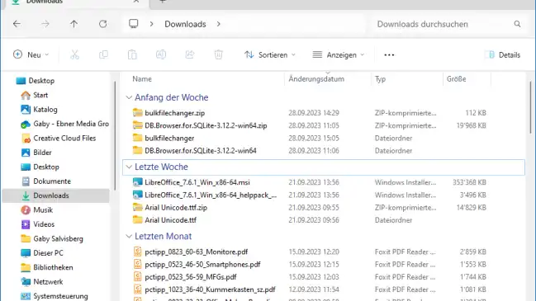This screenshot has width=536, height=301.
Task: Click the PC monitor icon in address bar
Action: pos(133,24)
